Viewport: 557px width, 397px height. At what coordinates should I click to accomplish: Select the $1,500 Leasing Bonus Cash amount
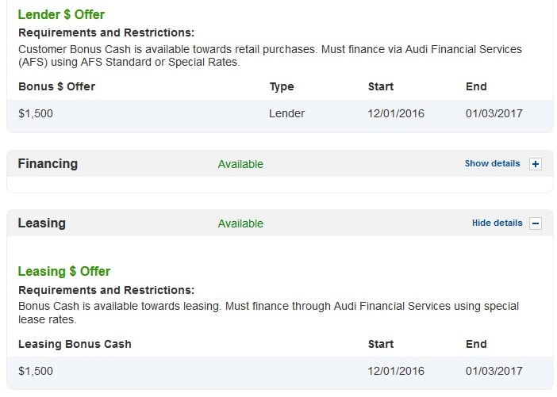[36, 371]
